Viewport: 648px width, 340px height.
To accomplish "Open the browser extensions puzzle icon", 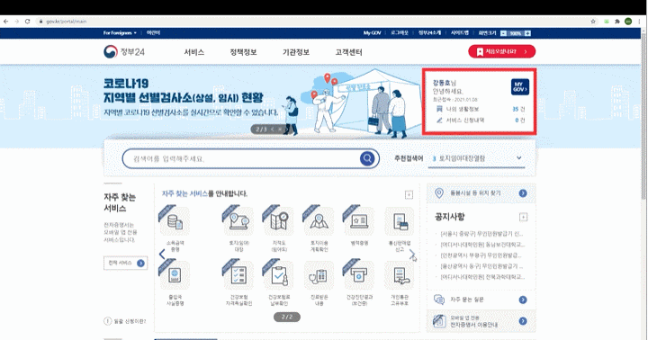I will point(617,21).
